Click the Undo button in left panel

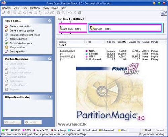12,122
